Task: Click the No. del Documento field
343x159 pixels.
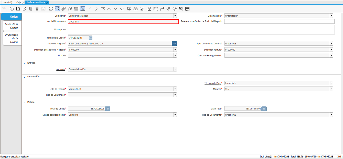Action: (x=123, y=22)
